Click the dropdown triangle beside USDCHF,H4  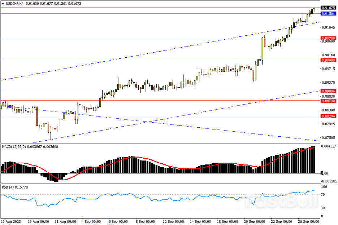[x=3, y=3]
